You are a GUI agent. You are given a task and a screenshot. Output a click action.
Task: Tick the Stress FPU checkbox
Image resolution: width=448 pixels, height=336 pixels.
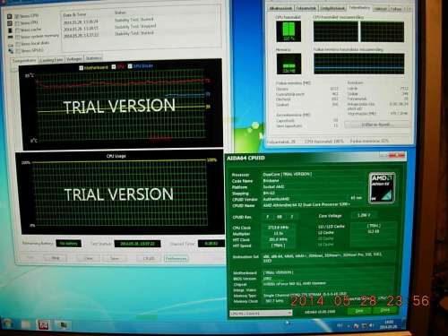[17, 23]
